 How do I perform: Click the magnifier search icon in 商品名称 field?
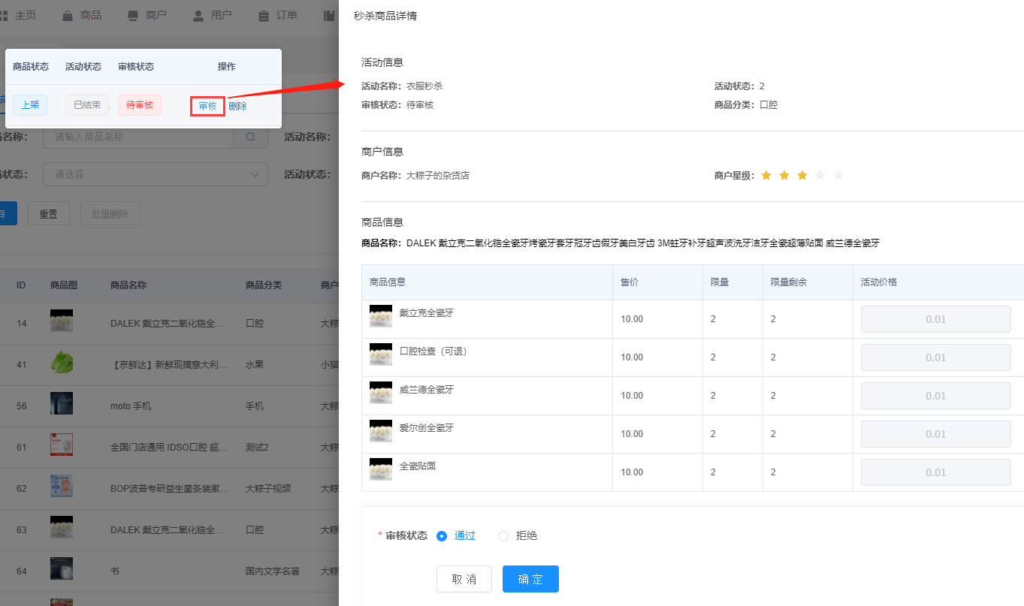250,137
